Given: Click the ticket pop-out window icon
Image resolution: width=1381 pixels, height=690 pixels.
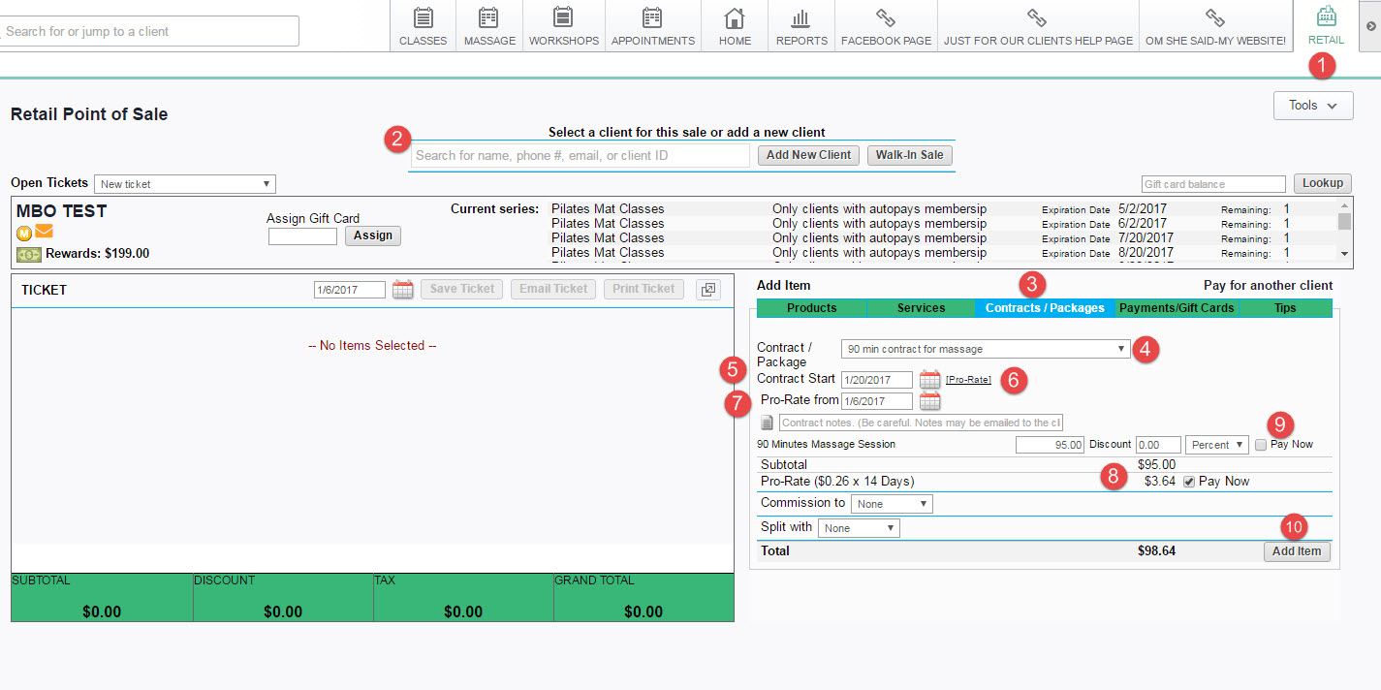Looking at the screenshot, I should point(708,290).
